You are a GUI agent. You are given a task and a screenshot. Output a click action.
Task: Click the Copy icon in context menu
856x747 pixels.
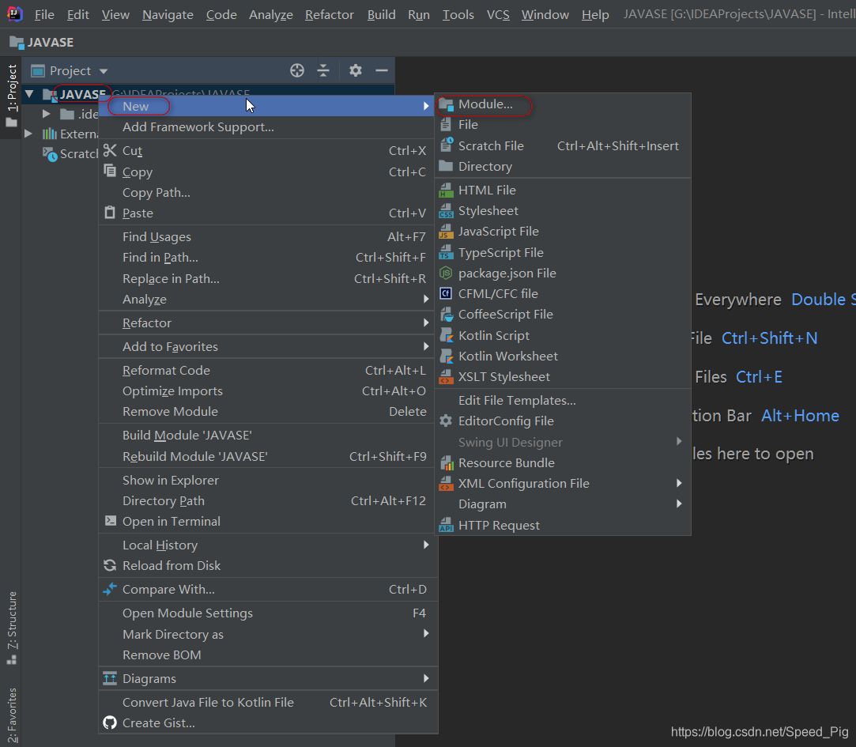pyautogui.click(x=110, y=171)
